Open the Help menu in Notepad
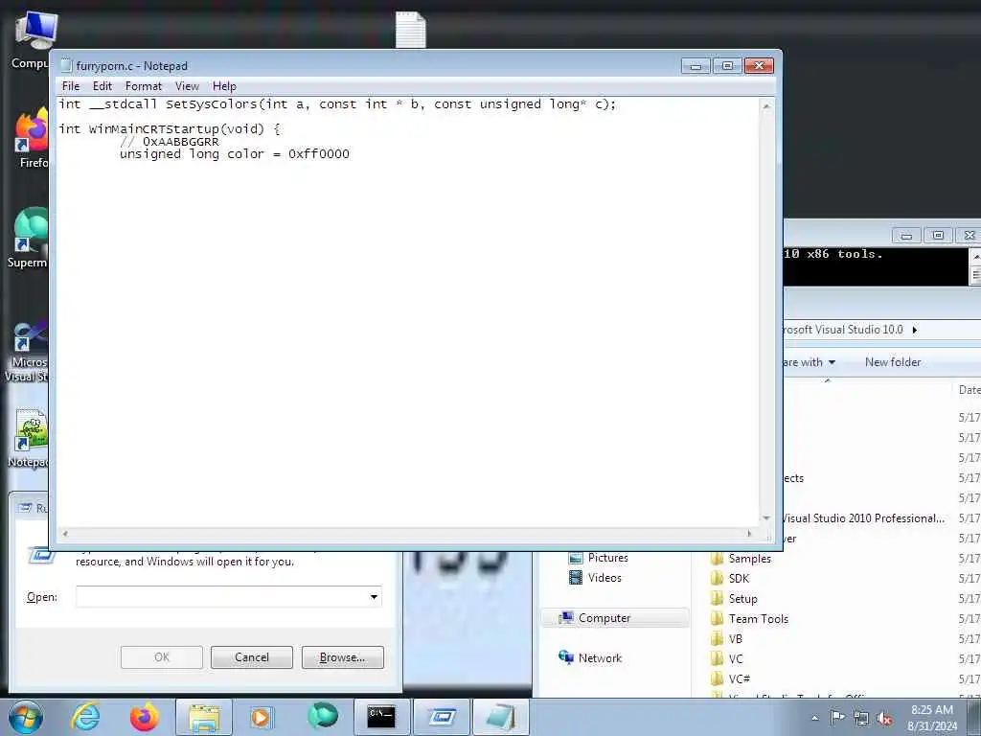This screenshot has height=736, width=981. tap(224, 86)
